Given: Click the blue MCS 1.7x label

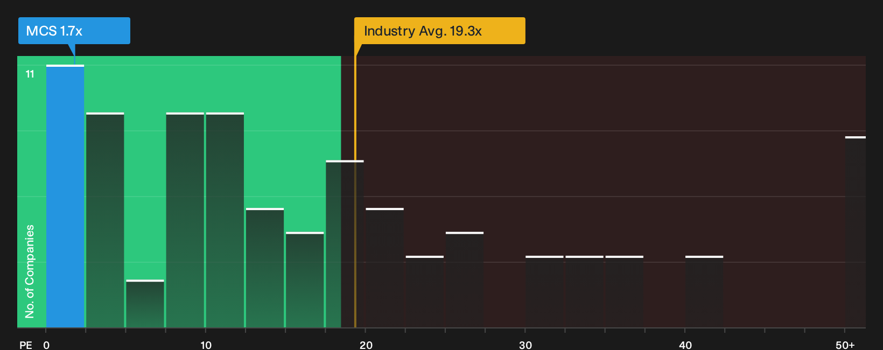Looking at the screenshot, I should point(74,31).
